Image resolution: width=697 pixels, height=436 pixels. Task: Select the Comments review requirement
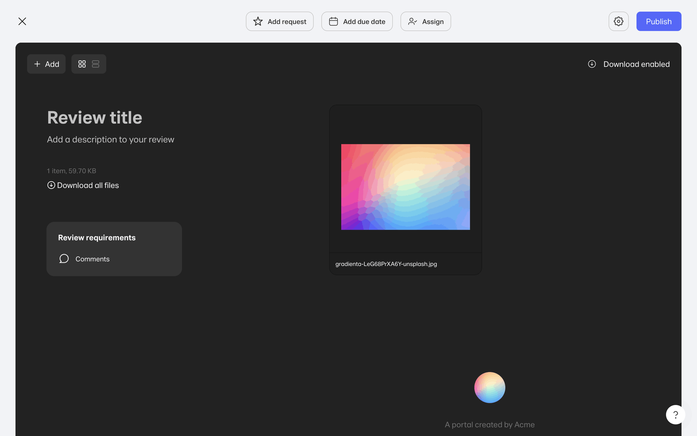click(x=84, y=259)
